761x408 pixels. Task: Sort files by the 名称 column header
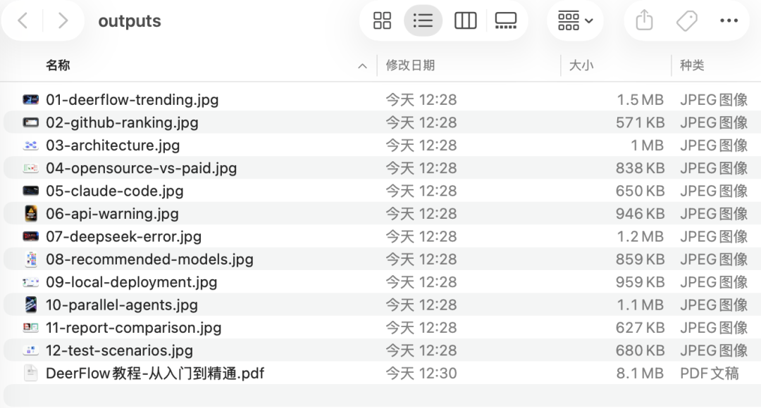58,65
